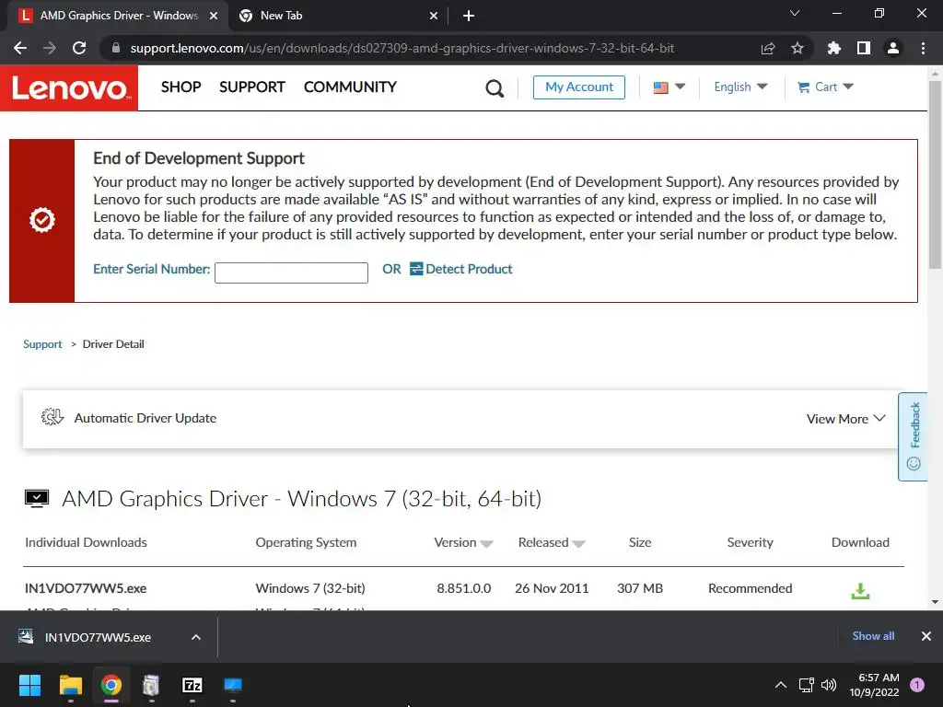Close the downloads bar
This screenshot has width=943, height=707.
(926, 636)
